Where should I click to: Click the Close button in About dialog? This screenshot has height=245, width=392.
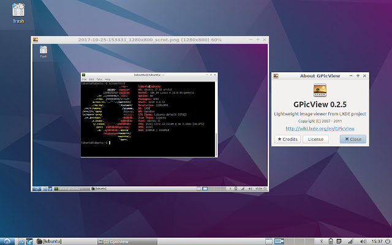coord(353,139)
